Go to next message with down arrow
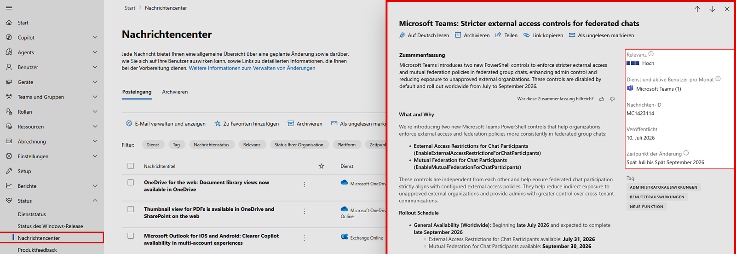Viewport: 736px width, 254px height. [712, 9]
